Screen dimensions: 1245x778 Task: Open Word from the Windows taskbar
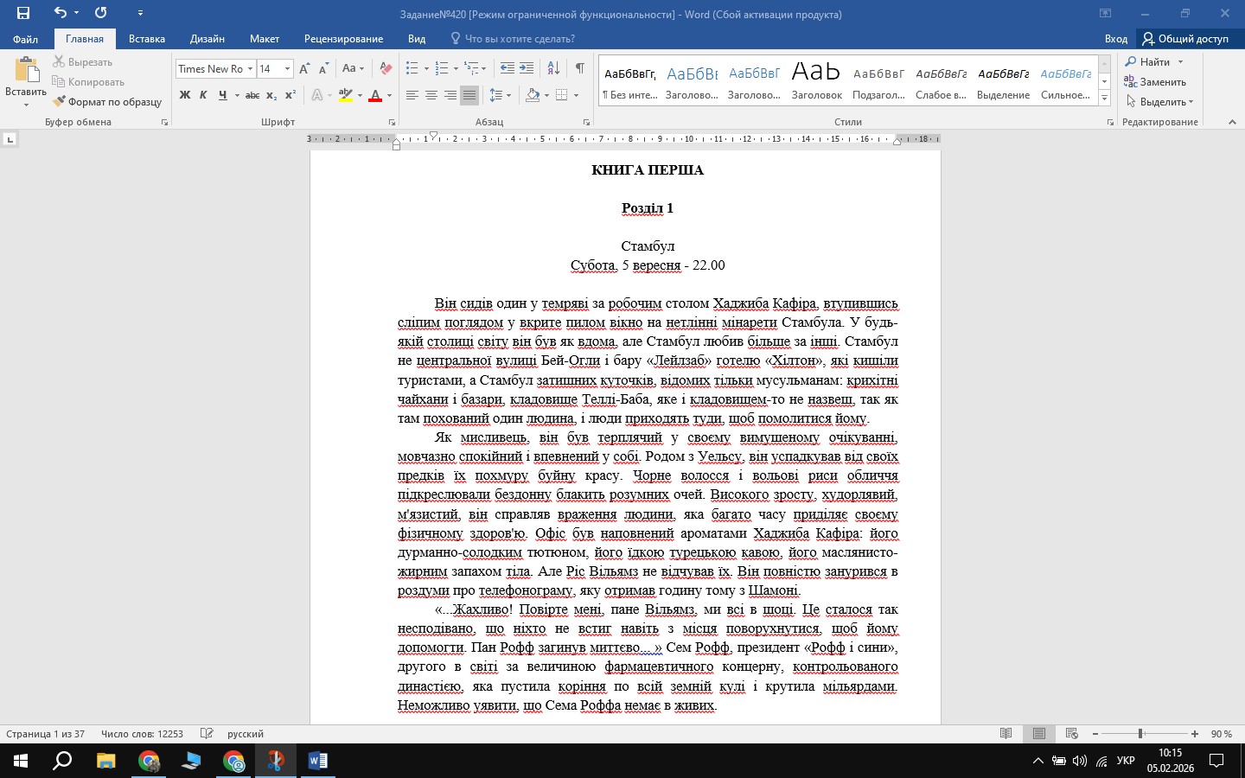[x=317, y=761]
